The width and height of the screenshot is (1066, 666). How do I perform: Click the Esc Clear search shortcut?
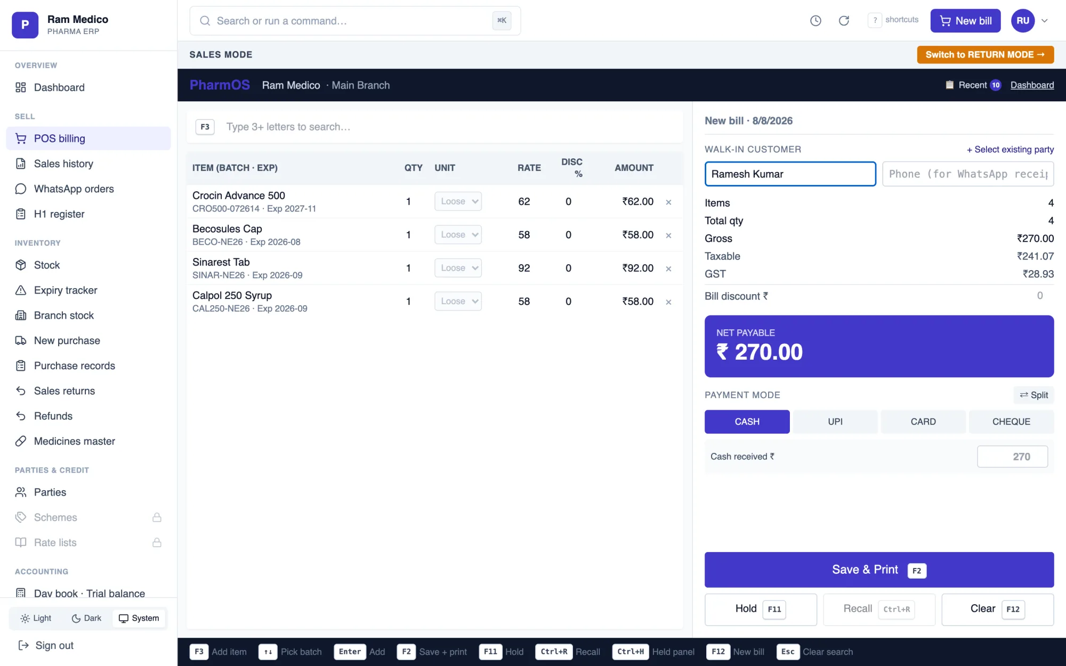coord(814,652)
